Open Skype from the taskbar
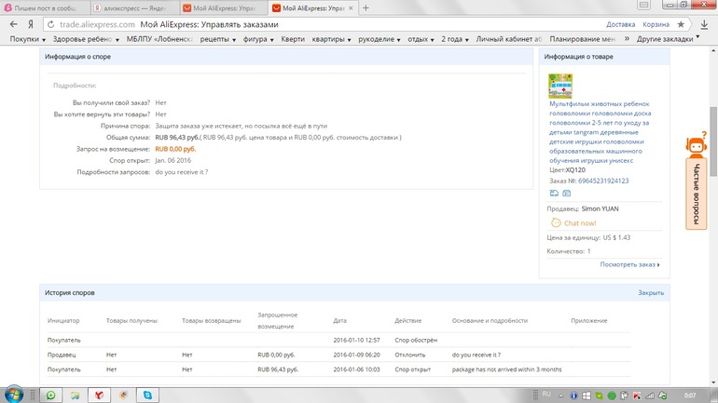Image resolution: width=718 pixels, height=403 pixels. tap(147, 395)
